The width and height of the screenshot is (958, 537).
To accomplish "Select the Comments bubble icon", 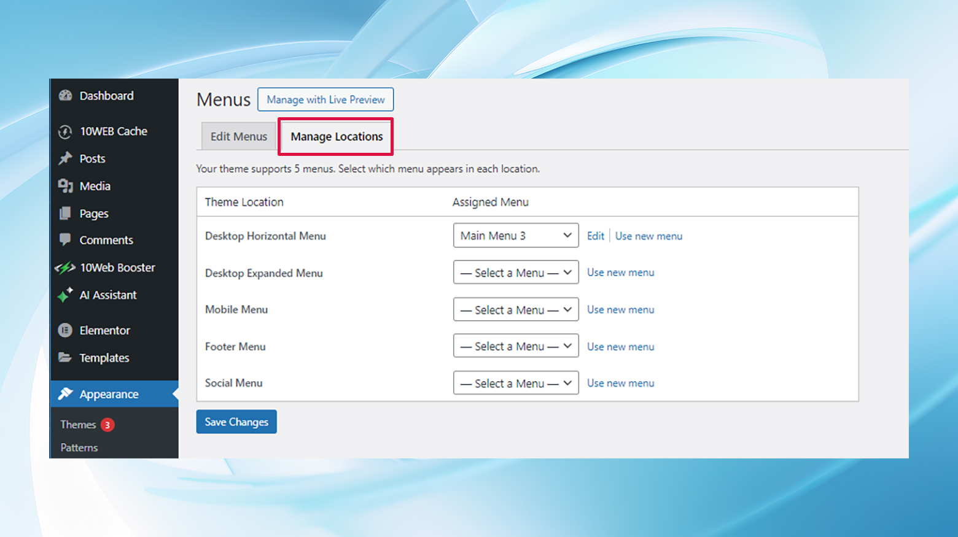I will (66, 240).
